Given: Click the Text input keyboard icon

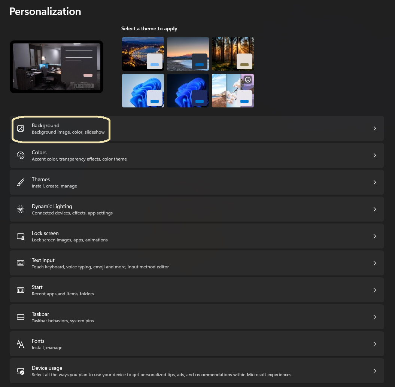Looking at the screenshot, I should 21,263.
